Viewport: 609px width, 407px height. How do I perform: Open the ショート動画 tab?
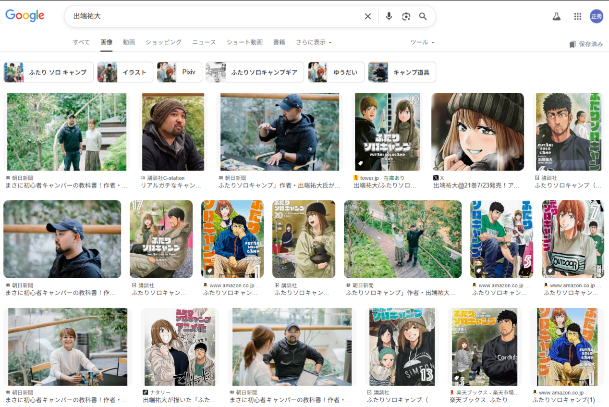(244, 42)
